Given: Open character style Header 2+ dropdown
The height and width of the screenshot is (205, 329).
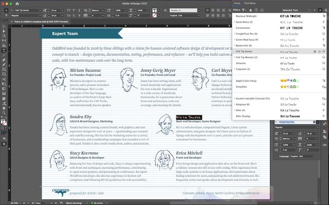Looking at the screenshot, I should point(199,10).
